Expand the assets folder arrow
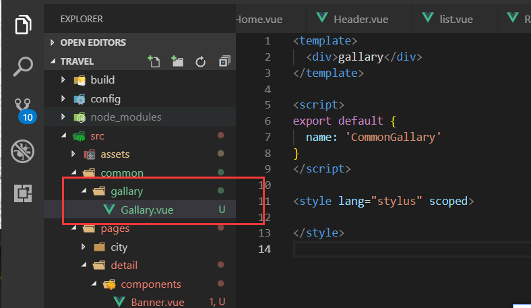Screen dimensions: 531x308 pos(73,154)
